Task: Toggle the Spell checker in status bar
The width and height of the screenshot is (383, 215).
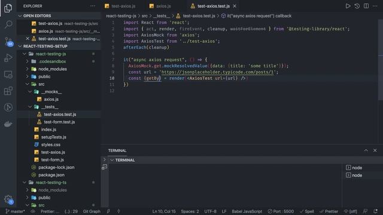Action: 307,211
